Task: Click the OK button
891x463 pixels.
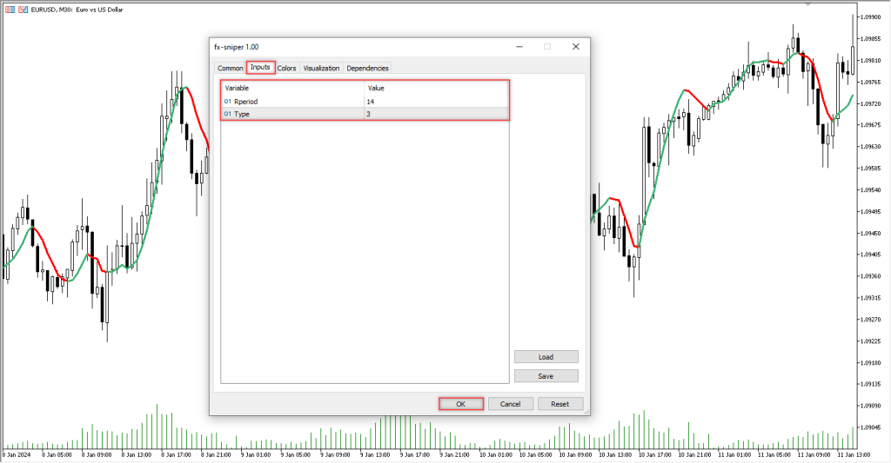Action: click(x=461, y=404)
